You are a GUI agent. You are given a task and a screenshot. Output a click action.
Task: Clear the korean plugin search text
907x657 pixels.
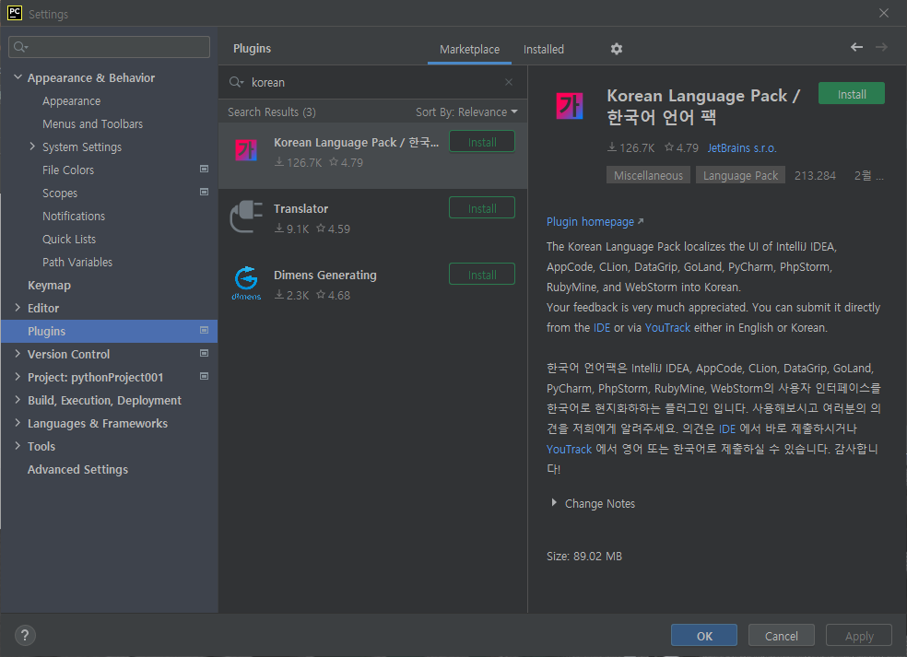click(509, 82)
